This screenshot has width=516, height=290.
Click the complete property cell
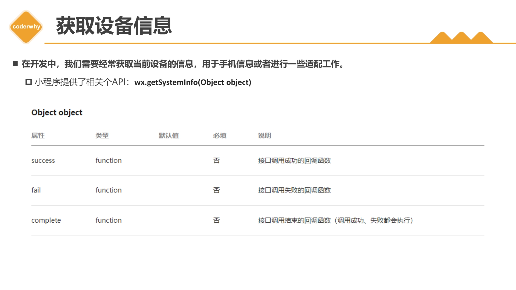click(x=46, y=220)
